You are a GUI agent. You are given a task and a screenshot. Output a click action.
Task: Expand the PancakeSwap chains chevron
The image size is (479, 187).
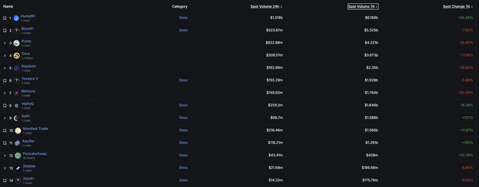coord(5,155)
